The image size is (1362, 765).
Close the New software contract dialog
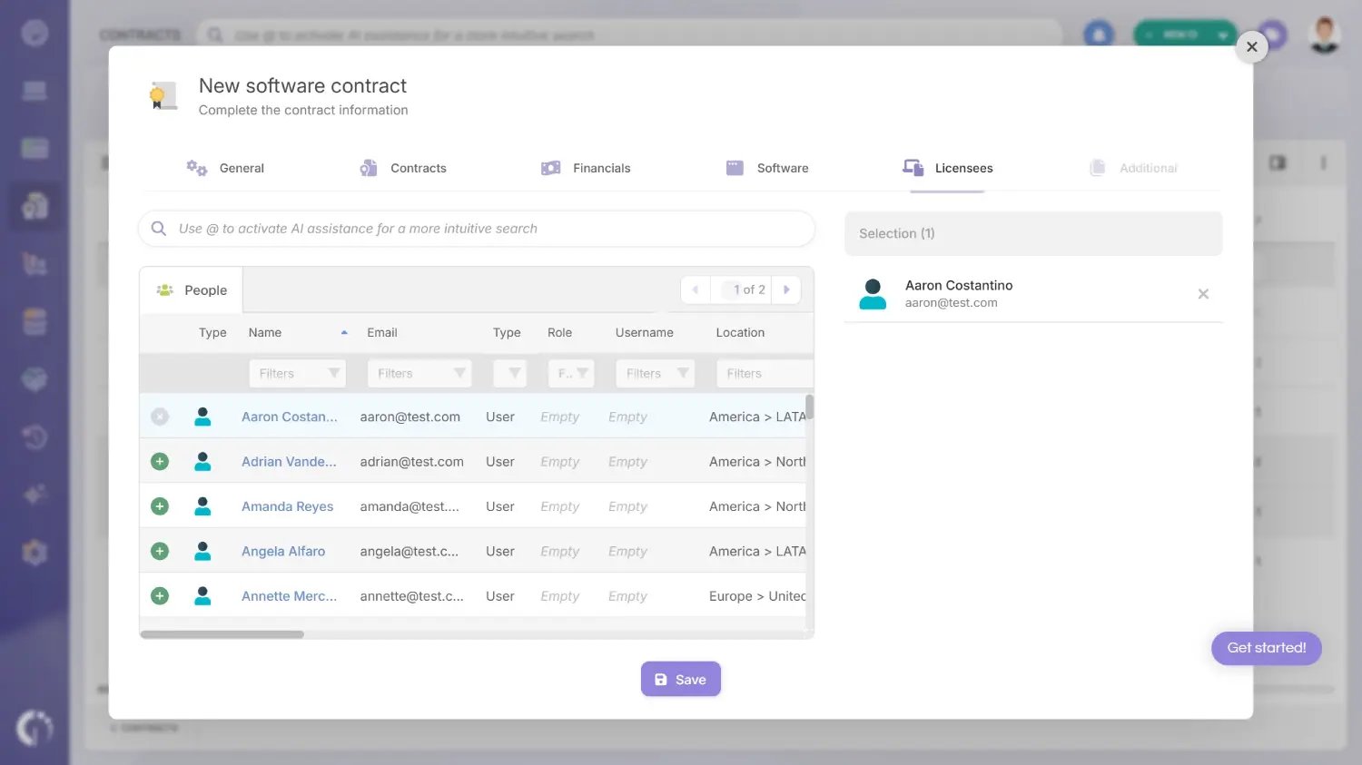tap(1251, 46)
